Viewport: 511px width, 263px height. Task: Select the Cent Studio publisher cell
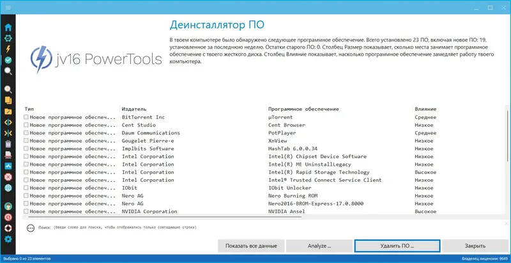coord(139,125)
